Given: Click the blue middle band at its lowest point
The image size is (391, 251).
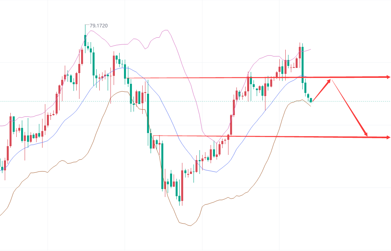Looking at the screenshot, I should 216,172.
